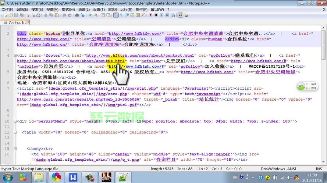The height and width of the screenshot is (183, 327).
Task: Click the Zoom In toolbar icon
Action: [90, 15]
